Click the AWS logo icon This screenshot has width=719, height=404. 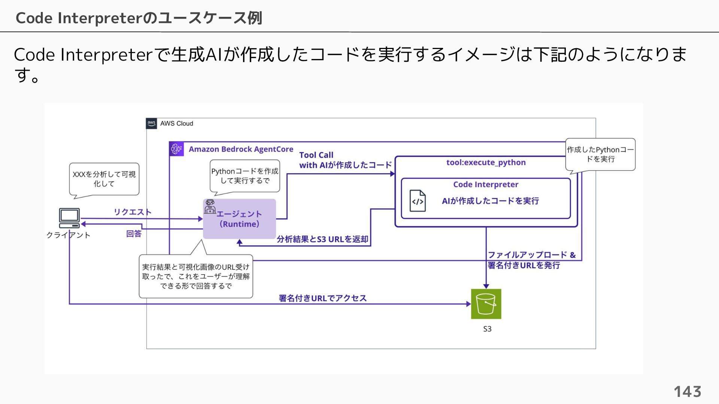pyautogui.click(x=151, y=123)
